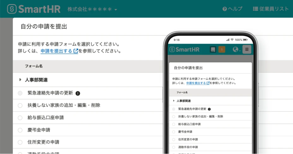The width and height of the screenshot is (293, 154).
Task: Click the SmartHR logo in phone header
Action: tap(184, 49)
